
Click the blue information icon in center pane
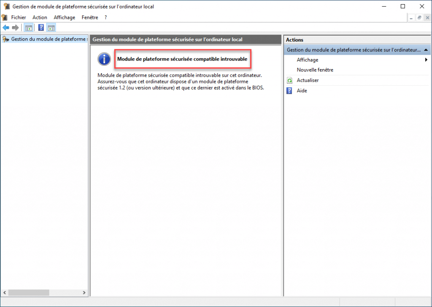[104, 59]
